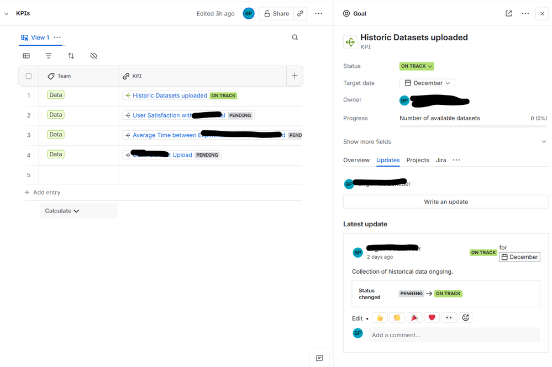Open the table layout icon
This screenshot has width=552, height=367.
coord(27,56)
